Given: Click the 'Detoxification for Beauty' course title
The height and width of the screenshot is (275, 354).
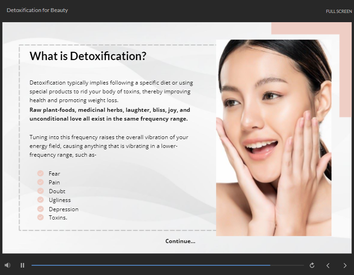Looking at the screenshot, I should 37,10.
